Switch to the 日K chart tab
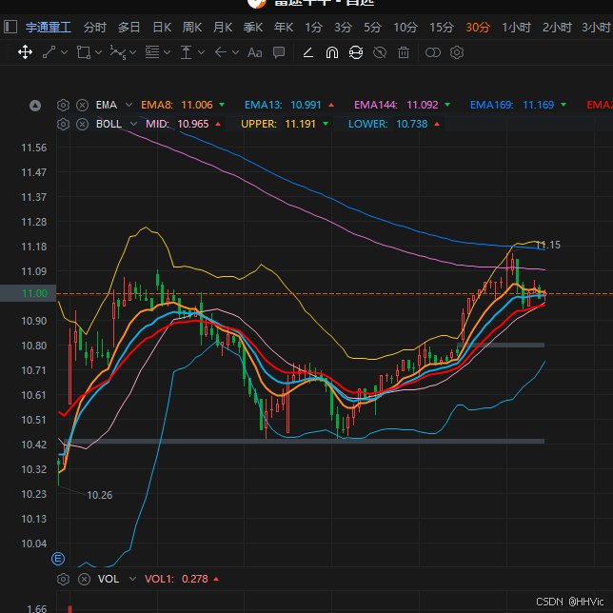This screenshot has width=613, height=613. click(162, 28)
